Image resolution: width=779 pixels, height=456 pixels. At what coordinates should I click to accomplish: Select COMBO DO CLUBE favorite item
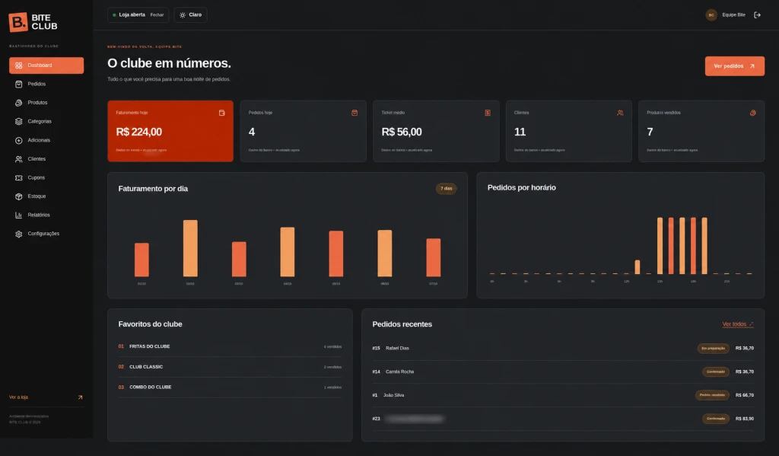(x=230, y=387)
